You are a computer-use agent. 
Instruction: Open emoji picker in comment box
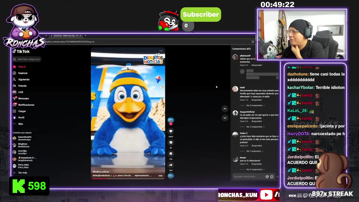(x=272, y=176)
